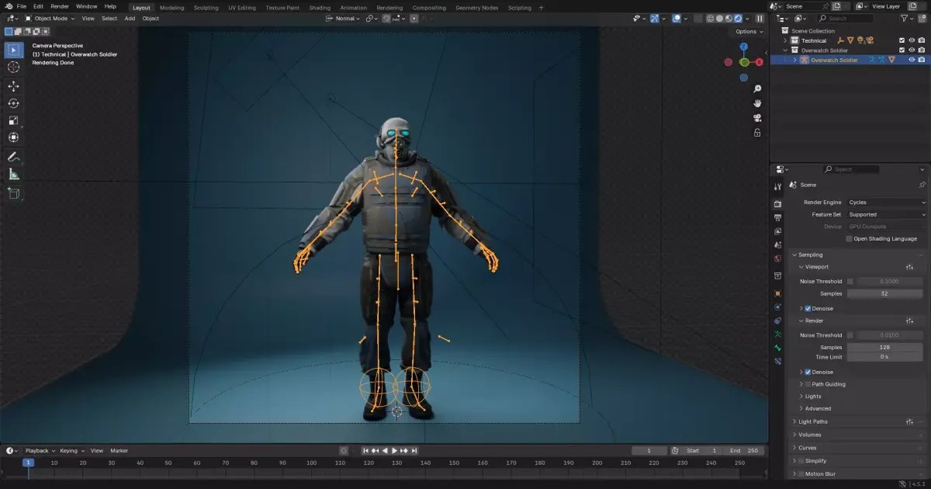Toggle camera view icon in viewport
Image resolution: width=931 pixels, height=489 pixels.
757,118
